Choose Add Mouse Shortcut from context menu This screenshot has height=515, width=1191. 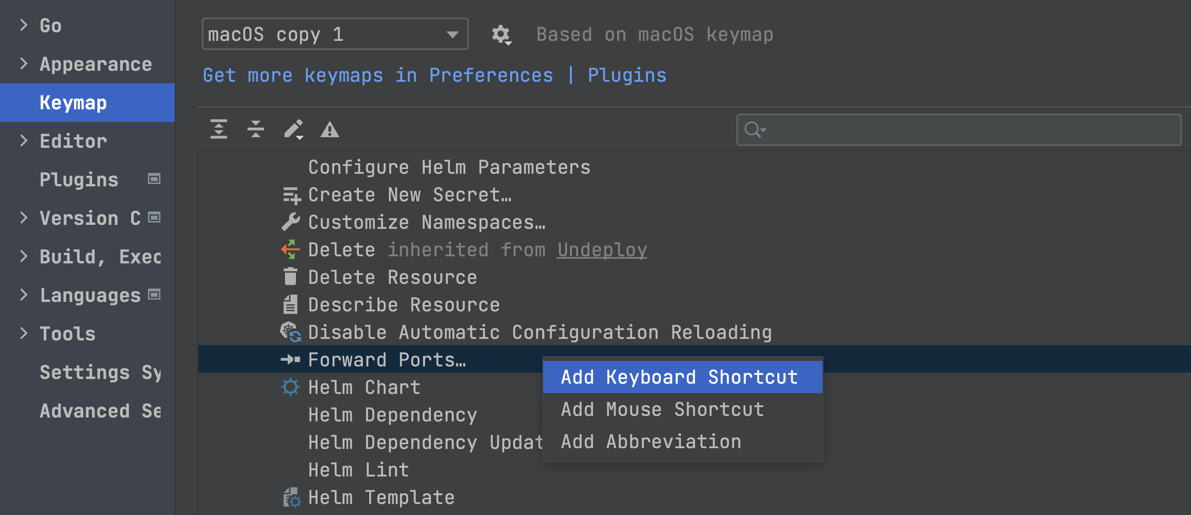point(662,410)
